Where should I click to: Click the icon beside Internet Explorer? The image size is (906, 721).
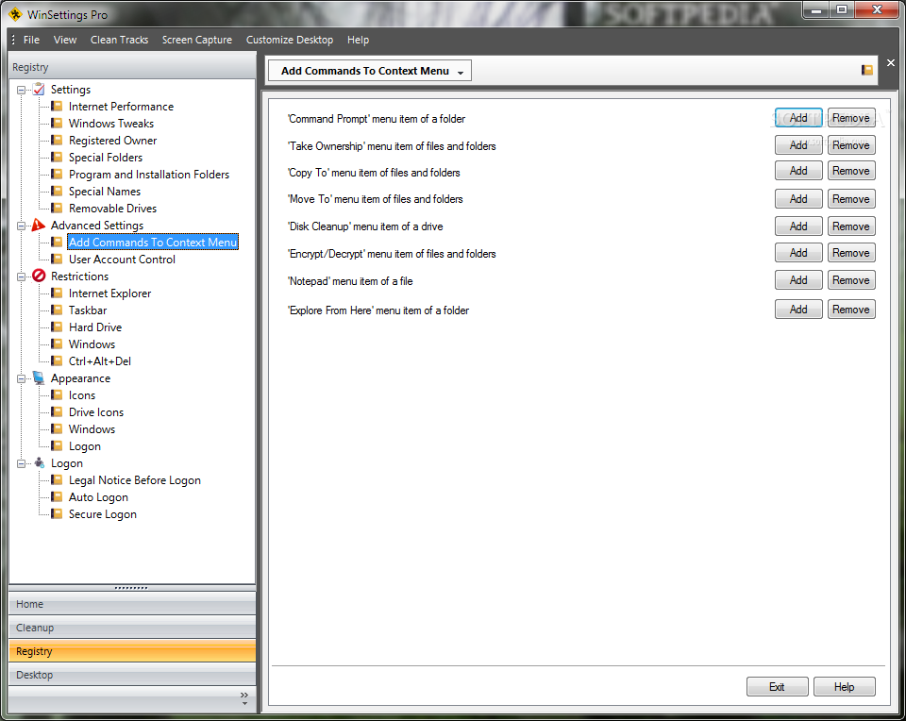57,293
